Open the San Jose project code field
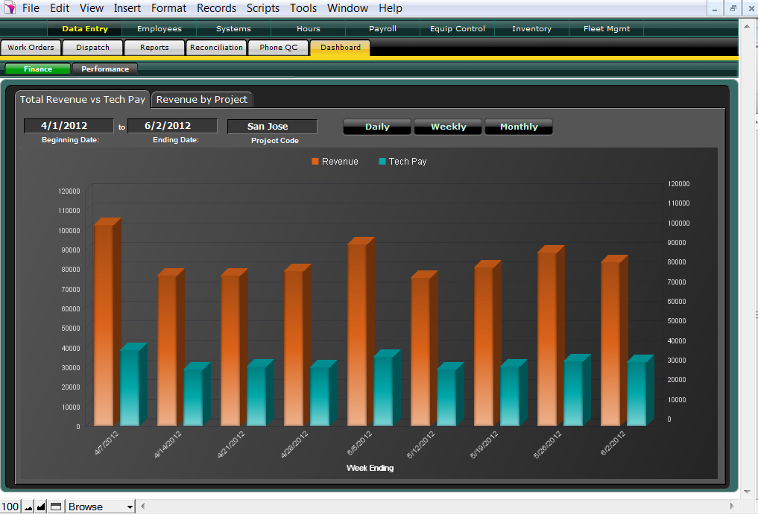758x514 pixels. 272,127
